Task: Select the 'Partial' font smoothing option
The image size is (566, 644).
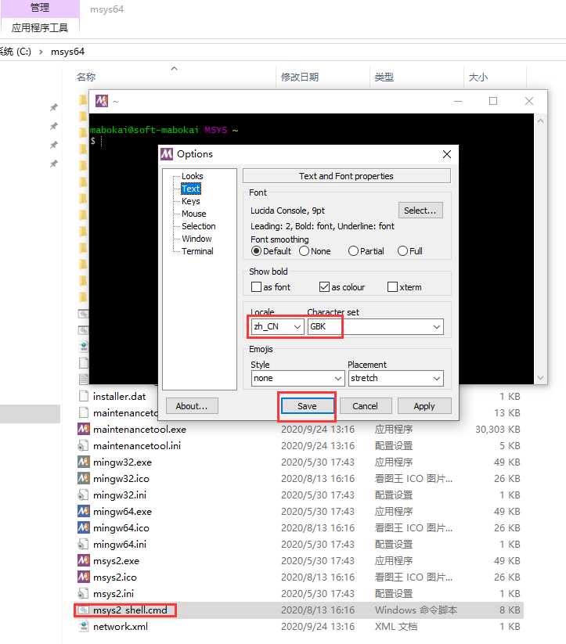Action: (x=354, y=251)
